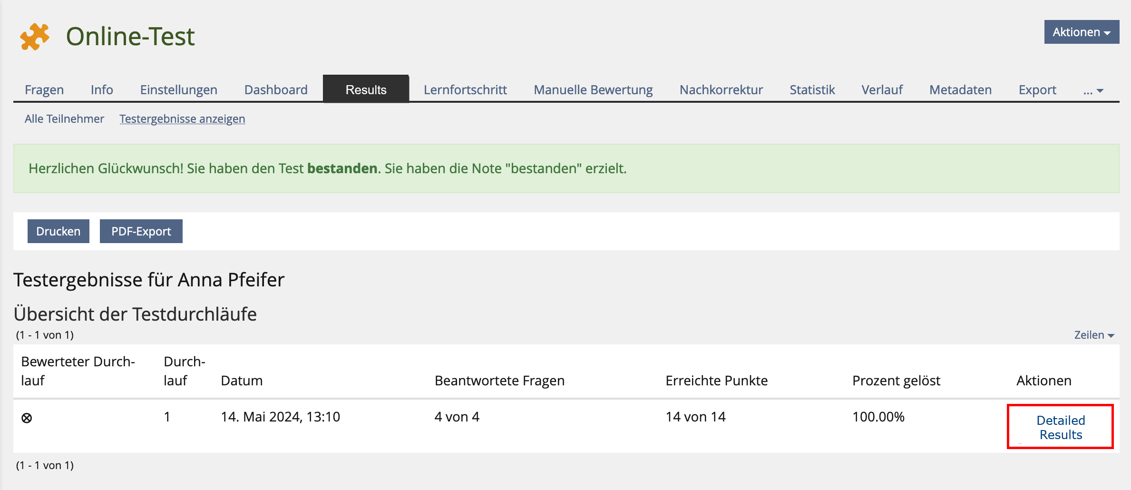Viewport: 1131px width, 490px height.
Task: Select the Results tab
Action: [x=366, y=89]
